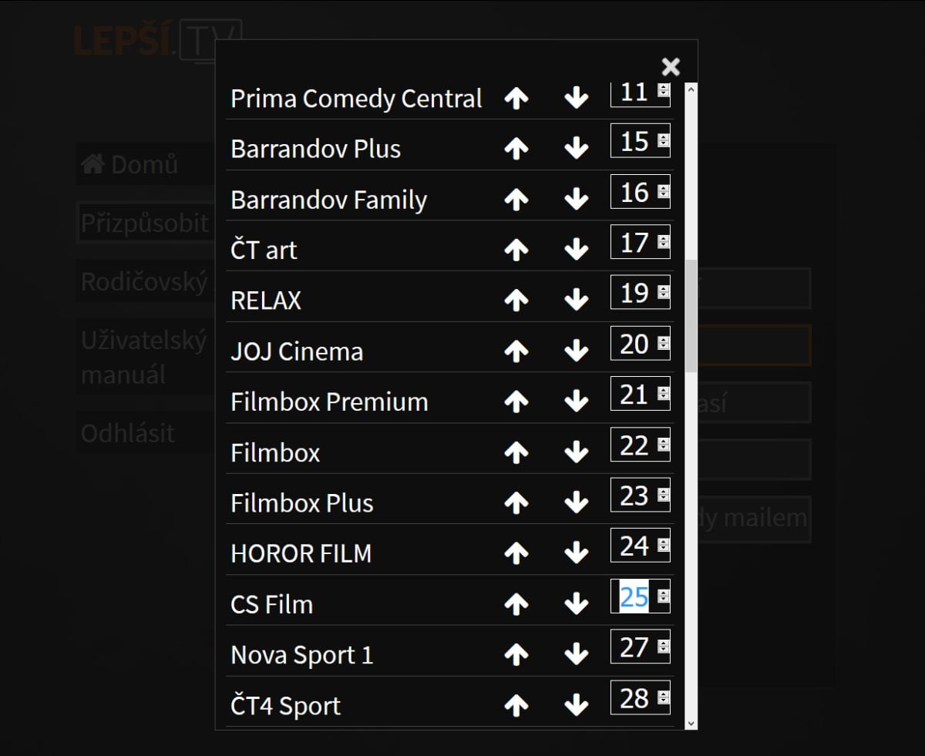Move CS Film channel up
Image resolution: width=925 pixels, height=756 pixels.
(516, 604)
